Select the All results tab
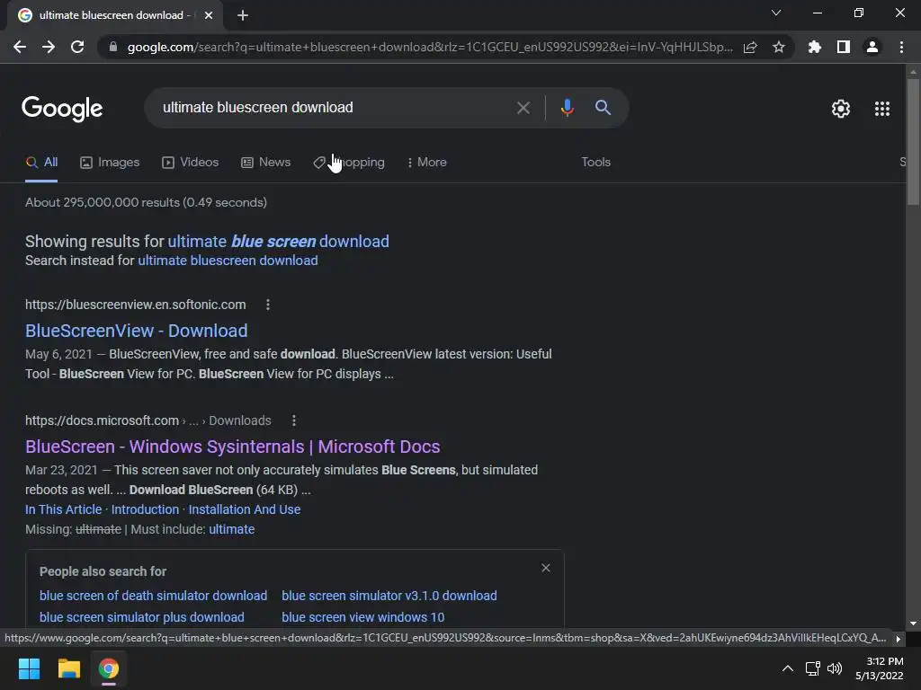The width and height of the screenshot is (921, 690). 41,163
